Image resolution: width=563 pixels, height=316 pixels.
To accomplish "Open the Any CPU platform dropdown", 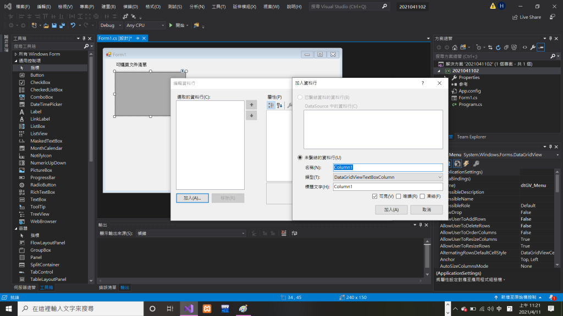I will click(x=145, y=25).
